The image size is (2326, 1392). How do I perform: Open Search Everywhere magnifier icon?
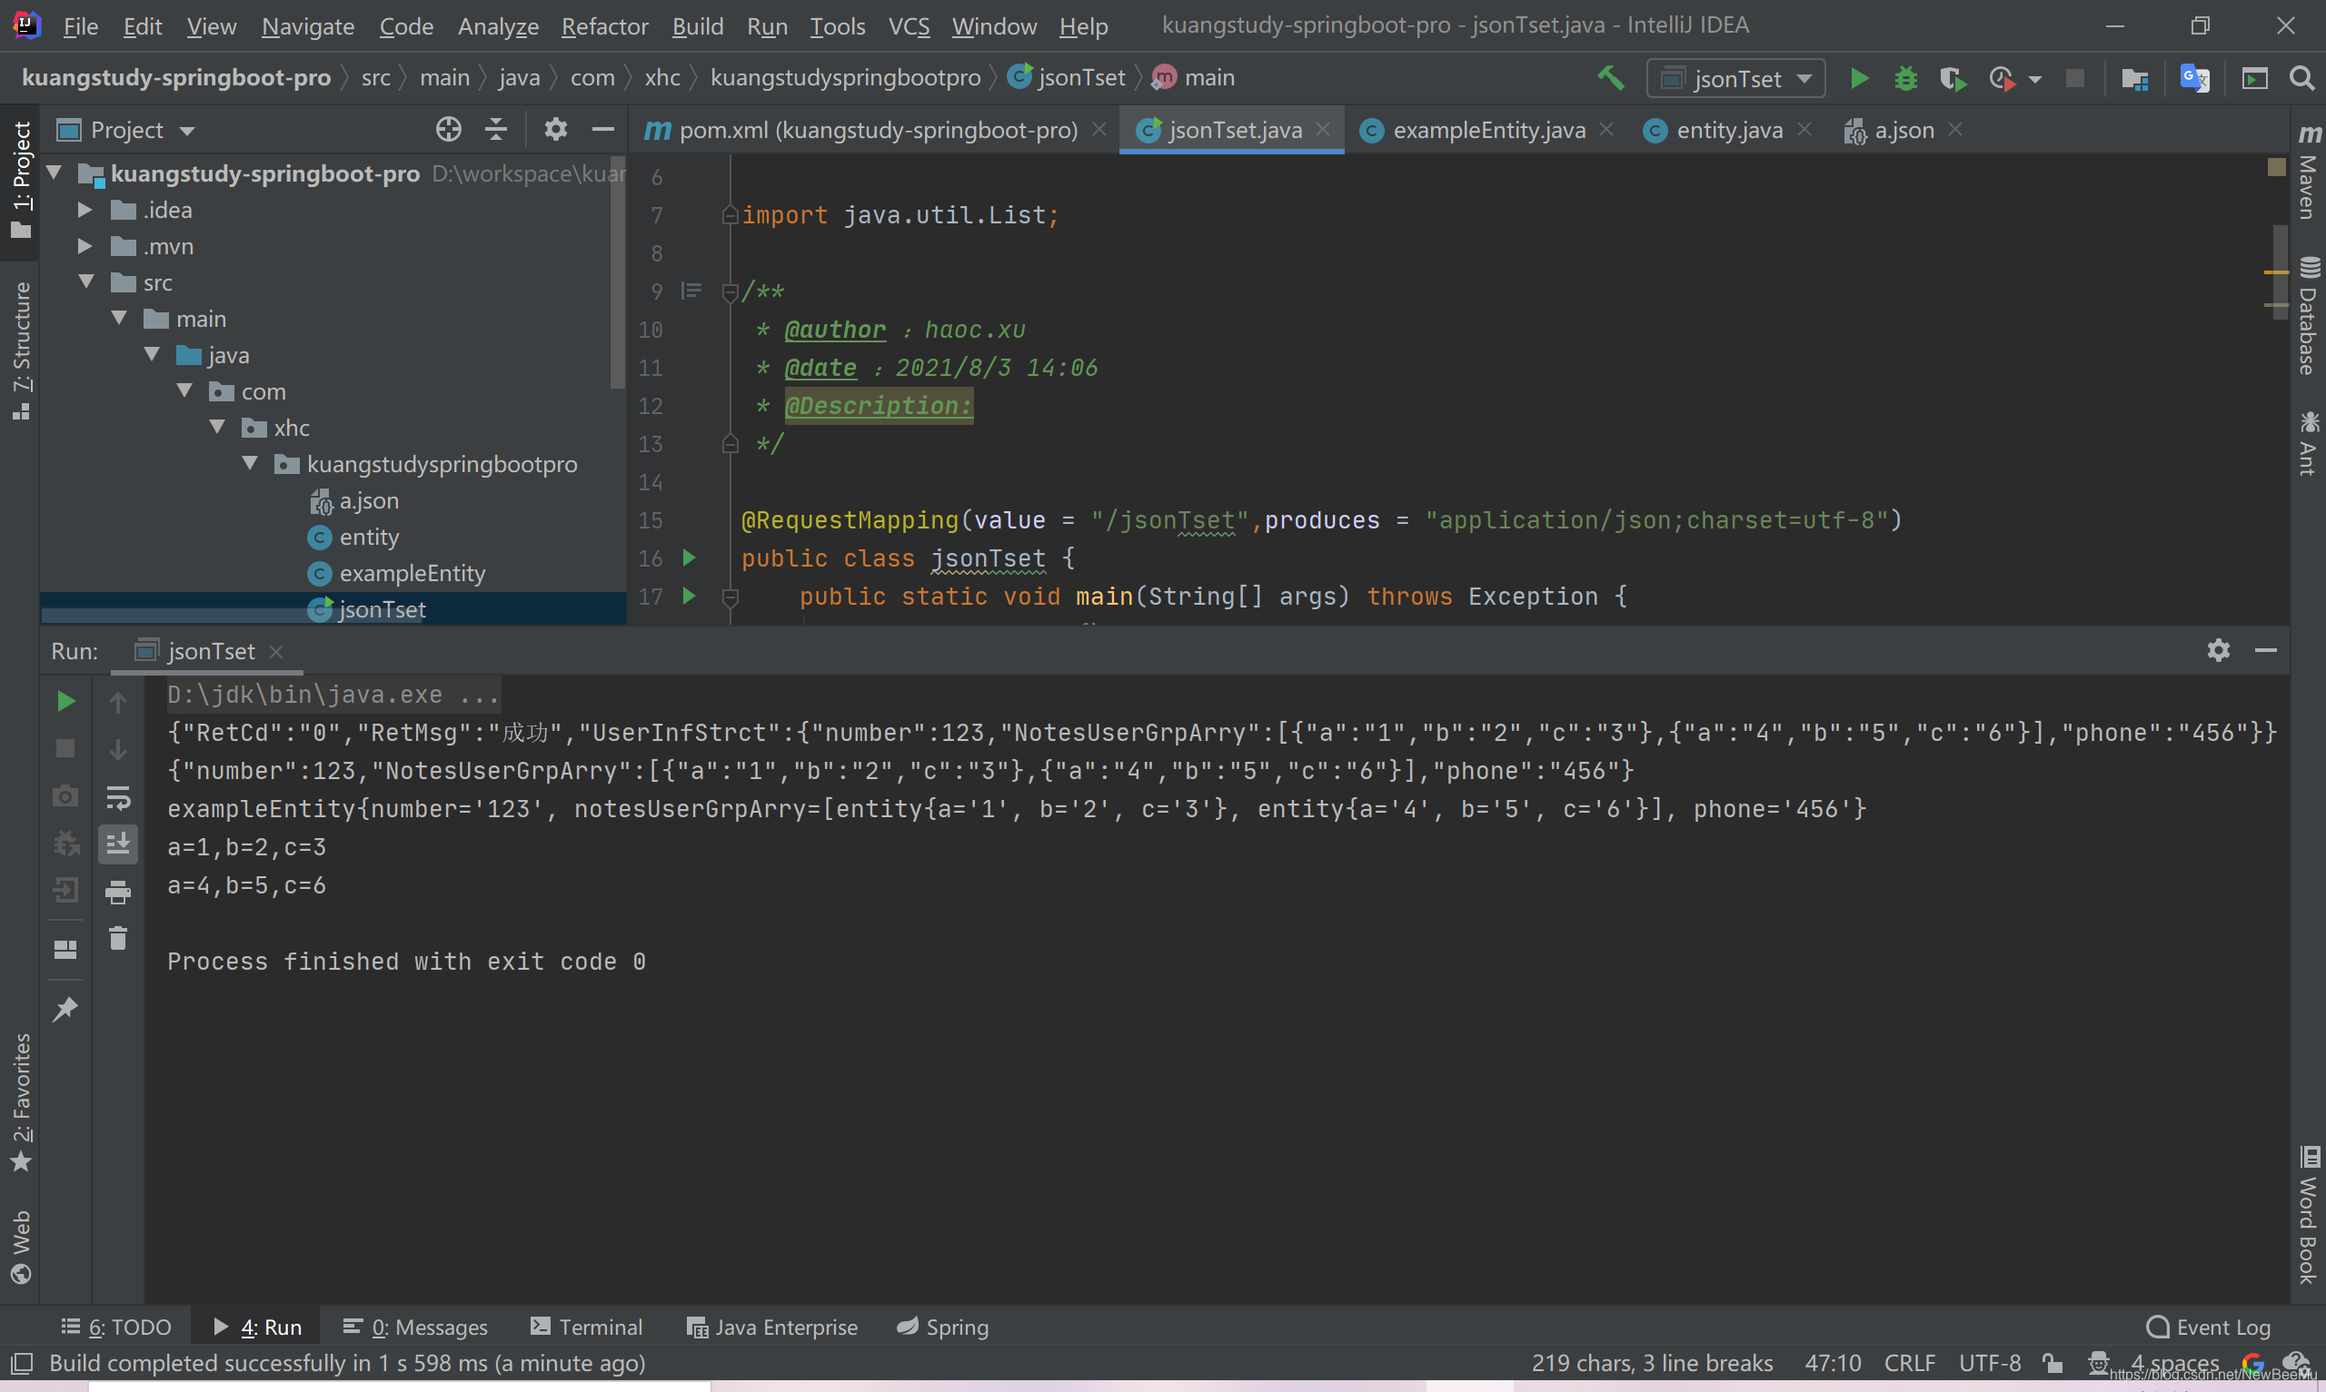[x=2301, y=79]
